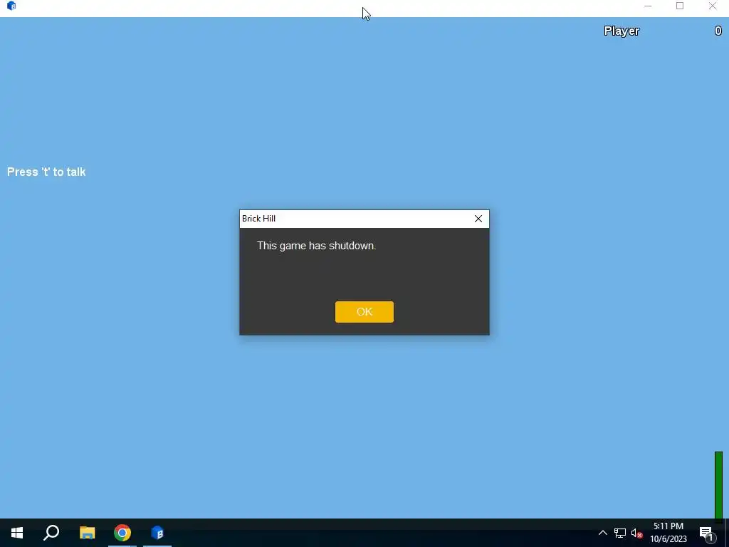Image resolution: width=729 pixels, height=547 pixels.
Task: Click the 'This game has shutdown.' message
Action: [316, 246]
